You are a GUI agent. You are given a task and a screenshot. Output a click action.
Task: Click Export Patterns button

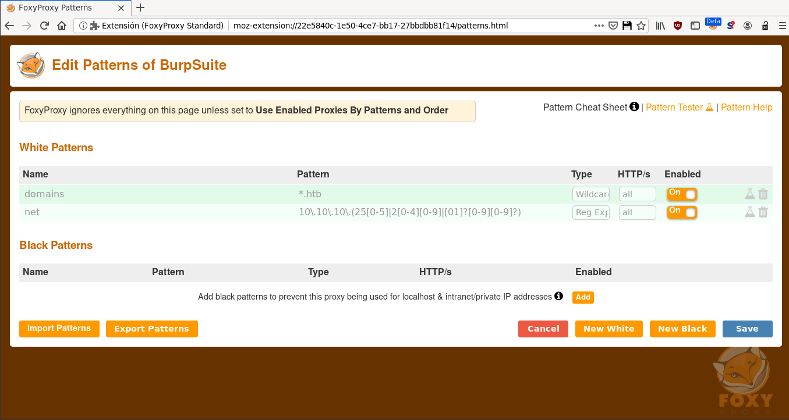[x=151, y=329]
